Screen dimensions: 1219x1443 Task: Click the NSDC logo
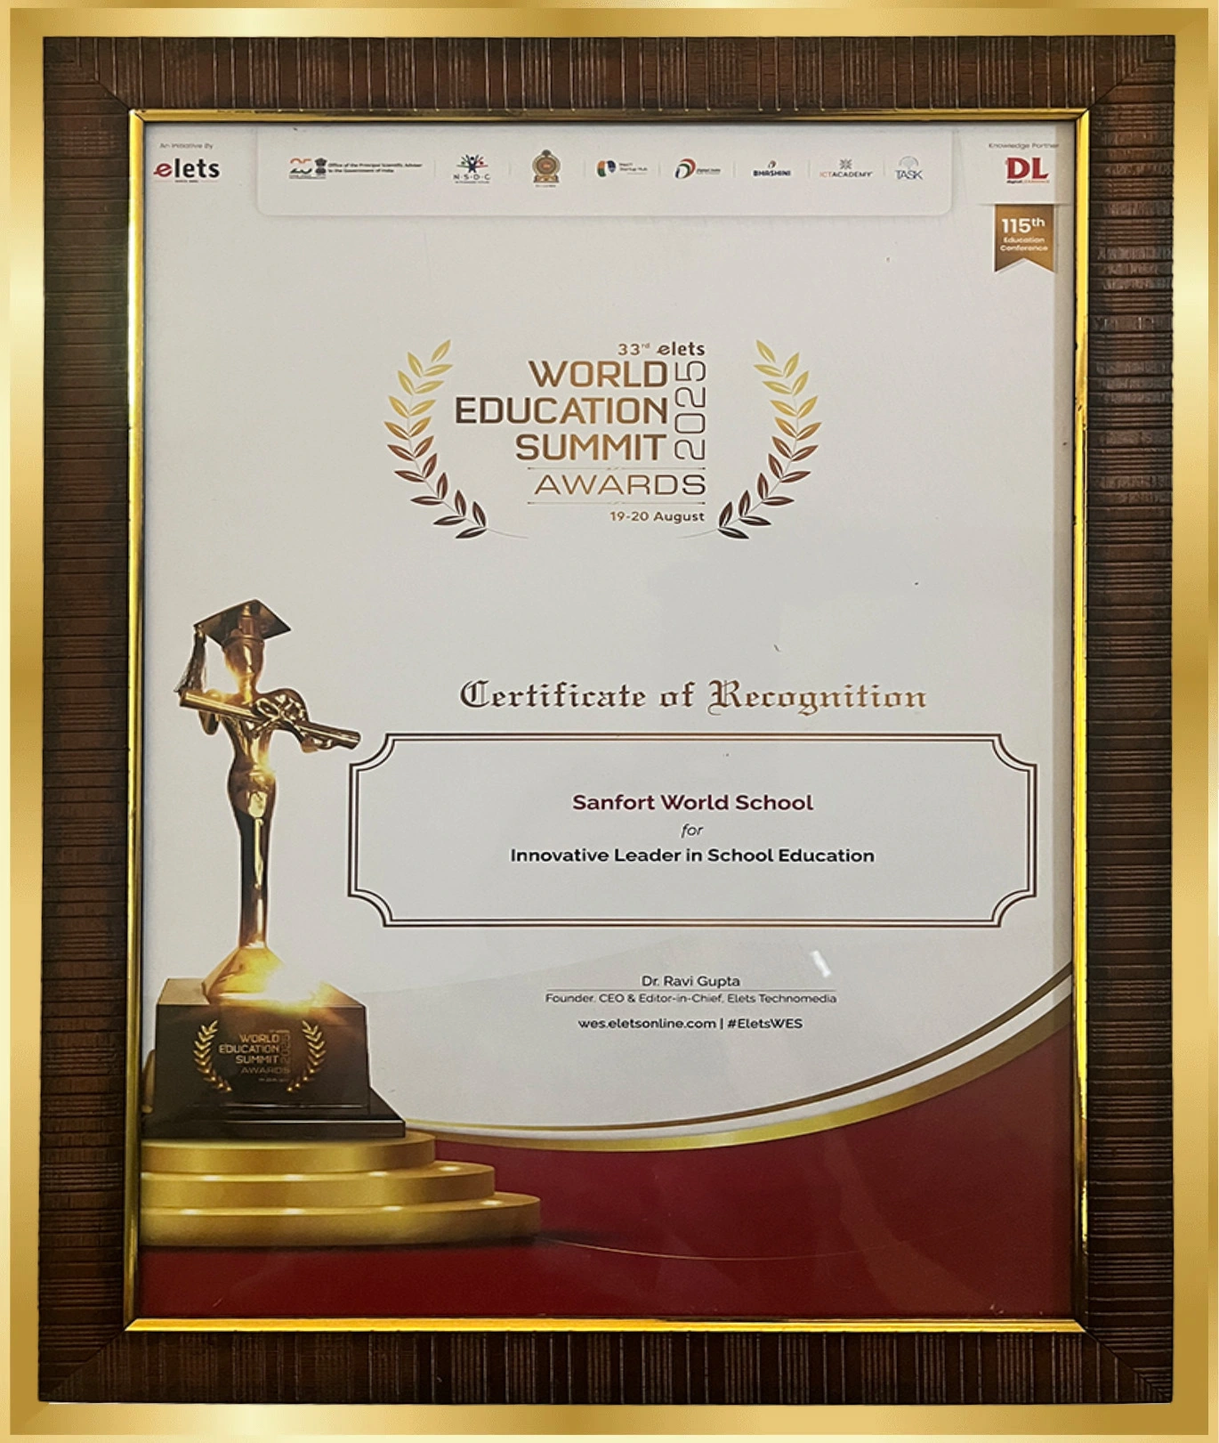[x=471, y=167]
